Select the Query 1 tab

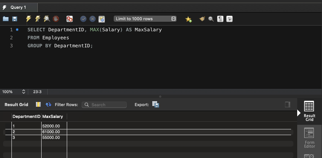[x=18, y=7]
